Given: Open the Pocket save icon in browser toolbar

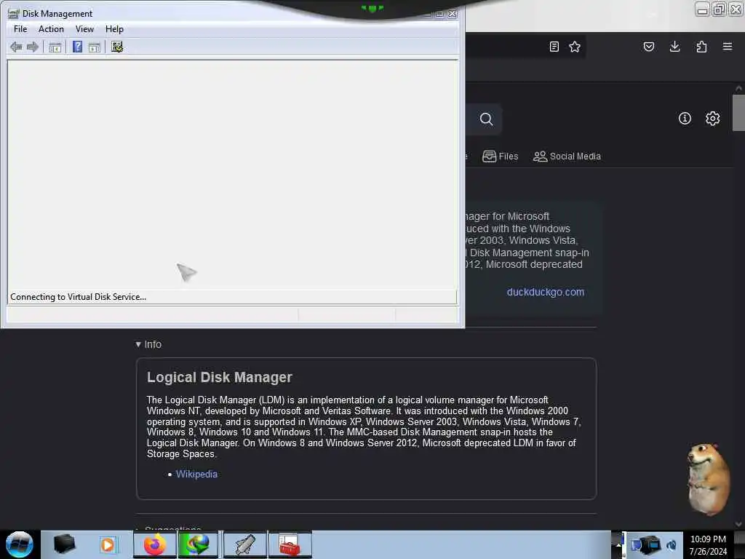Looking at the screenshot, I should tap(648, 47).
